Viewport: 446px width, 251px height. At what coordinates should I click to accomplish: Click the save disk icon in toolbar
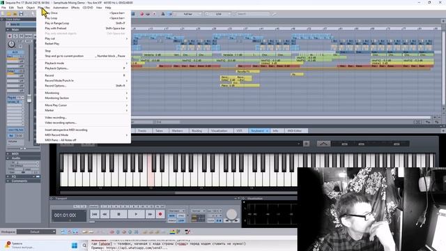coord(21,14)
